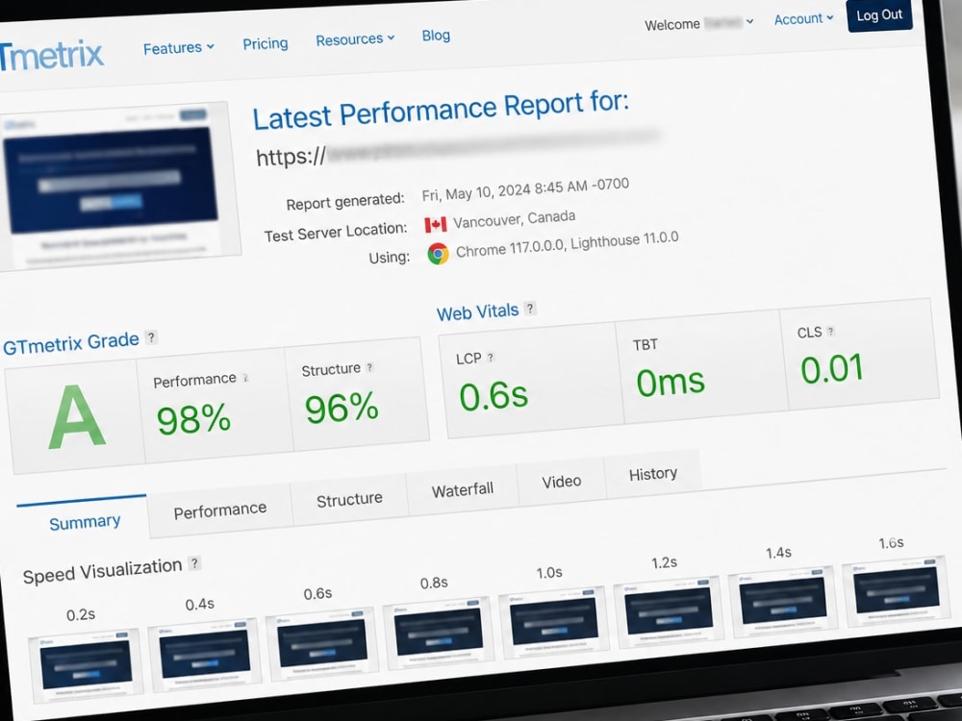Open Speed Visualization help icon
Screen dimensions: 962x721
pos(194,562)
